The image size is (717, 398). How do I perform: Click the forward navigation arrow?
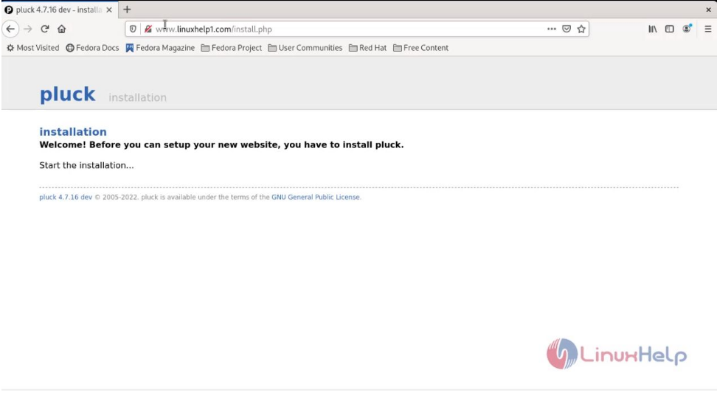point(28,29)
